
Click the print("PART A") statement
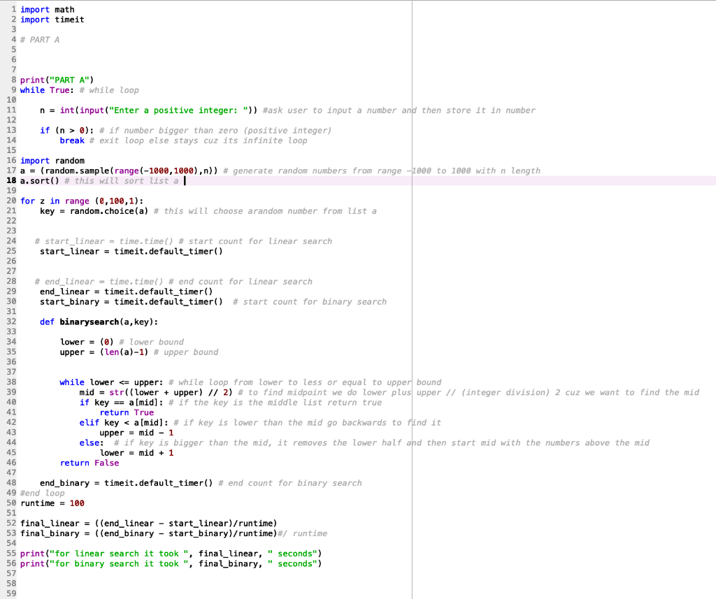[x=49, y=80]
